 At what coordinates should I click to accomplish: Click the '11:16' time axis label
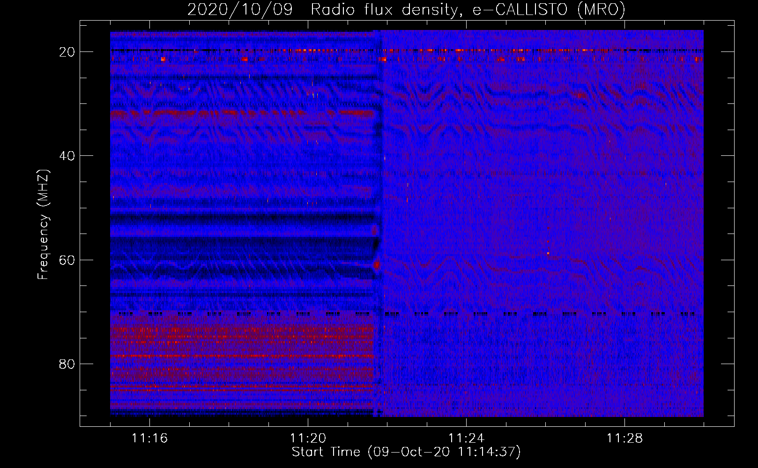149,438
